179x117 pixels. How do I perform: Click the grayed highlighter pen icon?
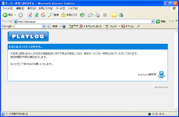pyautogui.click(x=138, y=26)
